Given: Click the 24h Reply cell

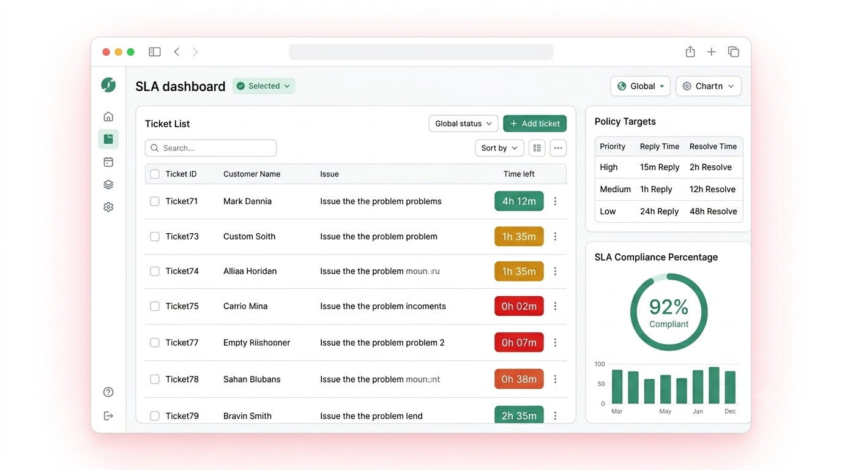Looking at the screenshot, I should (659, 211).
